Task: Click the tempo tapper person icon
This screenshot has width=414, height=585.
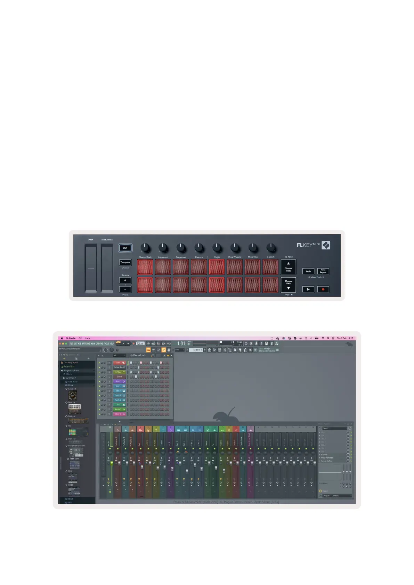Action: (x=245, y=350)
